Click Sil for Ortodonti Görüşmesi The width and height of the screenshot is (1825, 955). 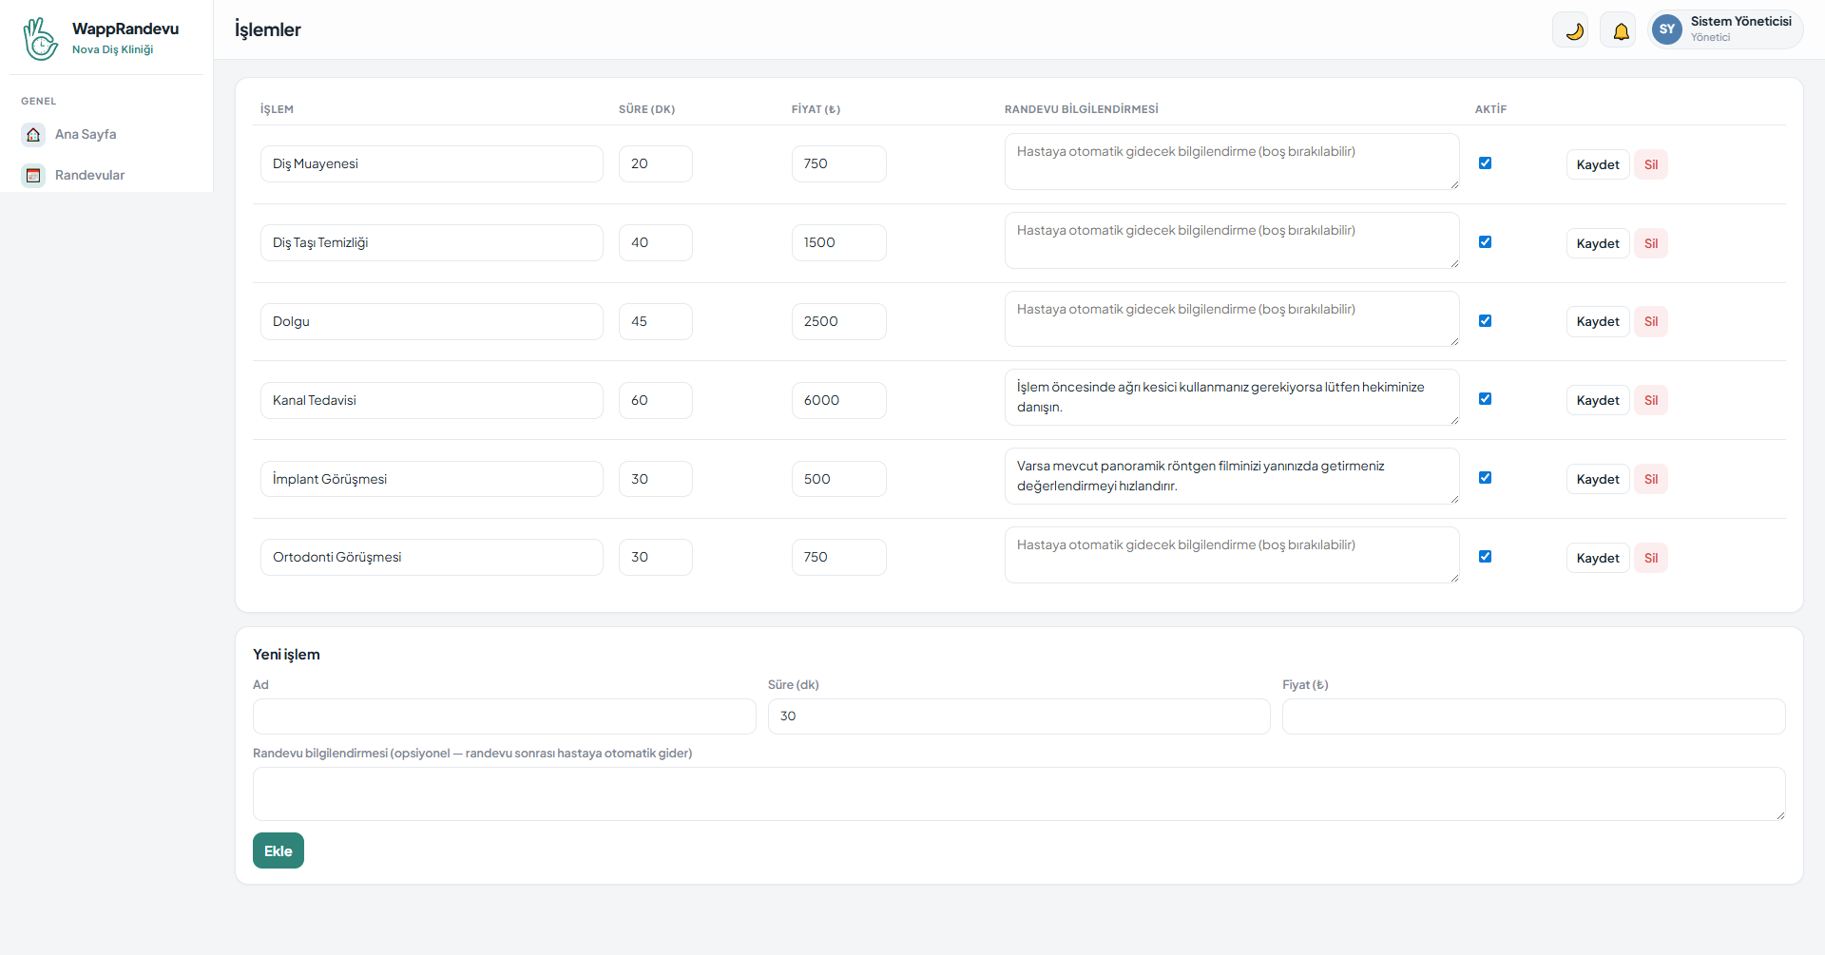point(1651,558)
